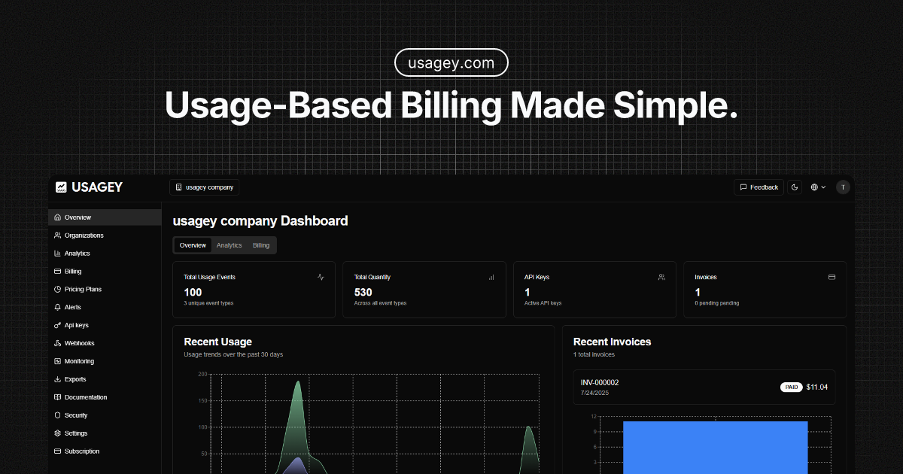Select the Documentation icon in the sidebar
This screenshot has height=474, width=903.
click(57, 397)
